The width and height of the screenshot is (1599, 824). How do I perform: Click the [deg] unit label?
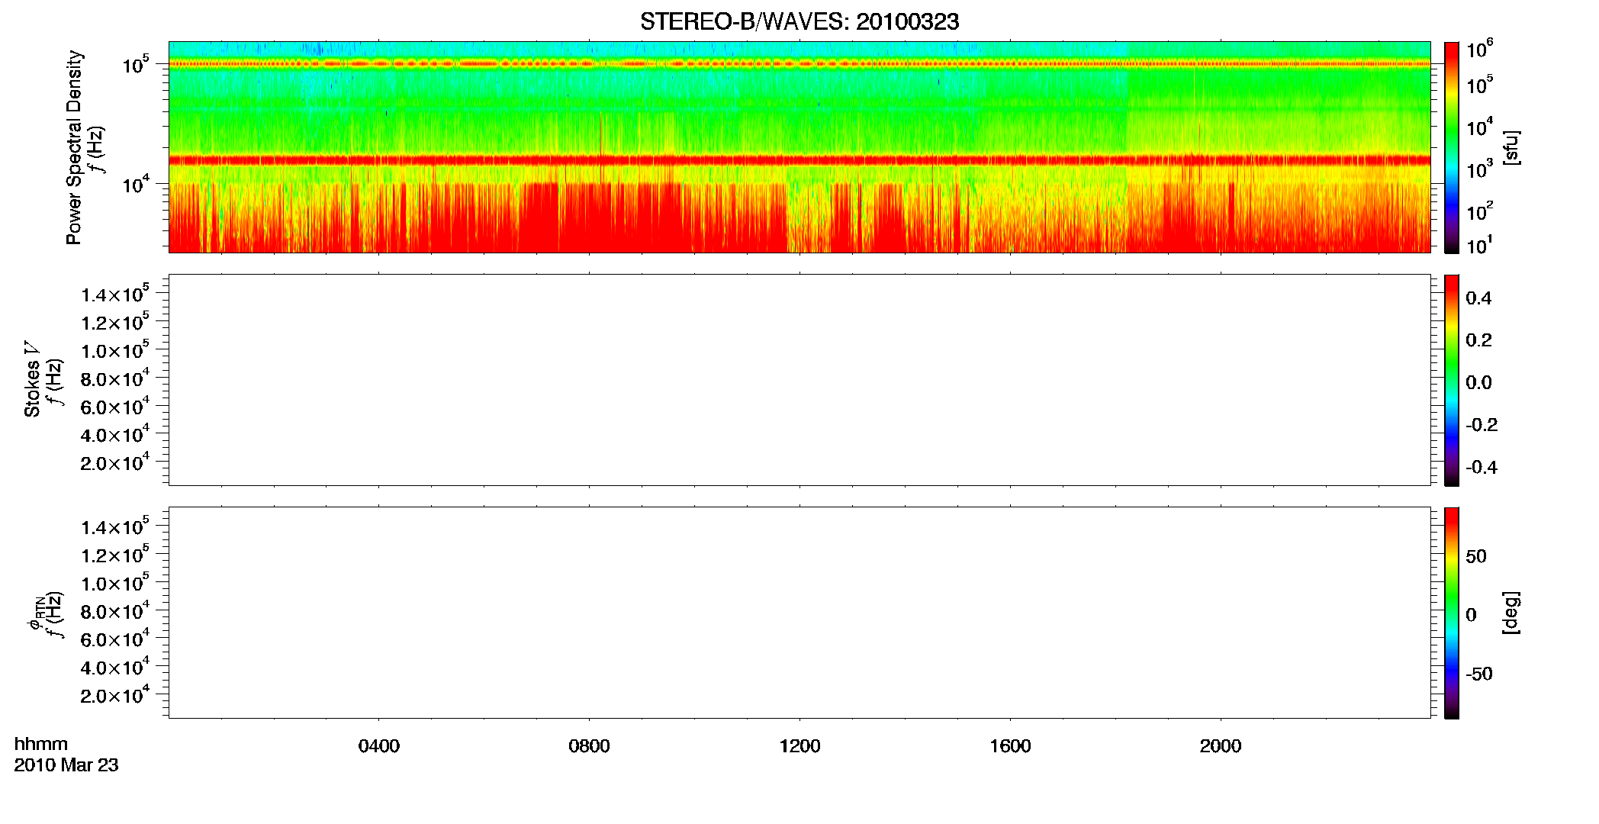pyautogui.click(x=1511, y=613)
